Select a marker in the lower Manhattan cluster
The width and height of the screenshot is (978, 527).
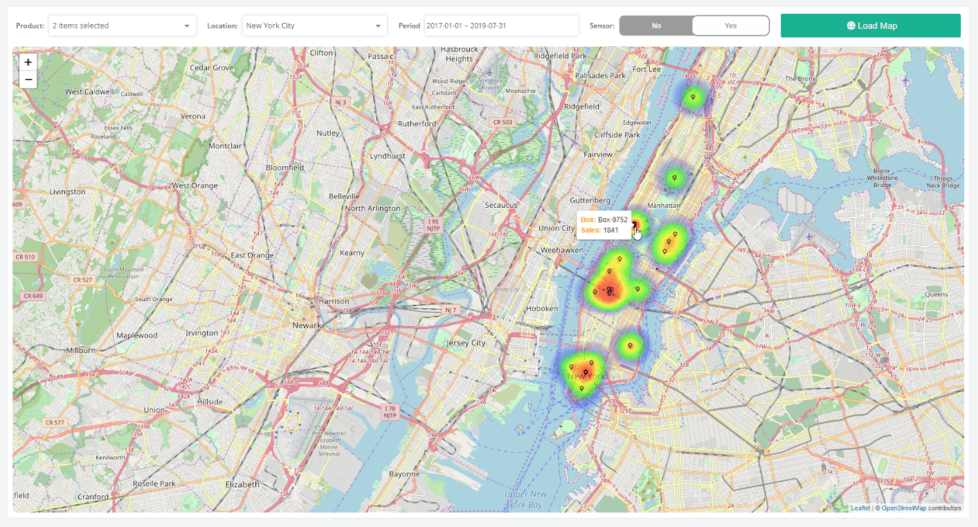pyautogui.click(x=586, y=372)
